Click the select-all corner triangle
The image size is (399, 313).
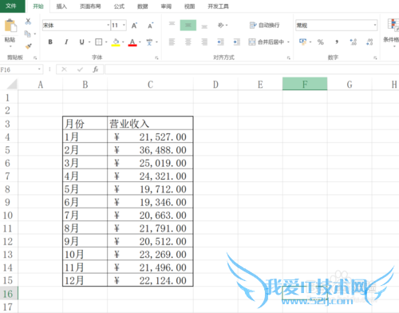click(12, 84)
